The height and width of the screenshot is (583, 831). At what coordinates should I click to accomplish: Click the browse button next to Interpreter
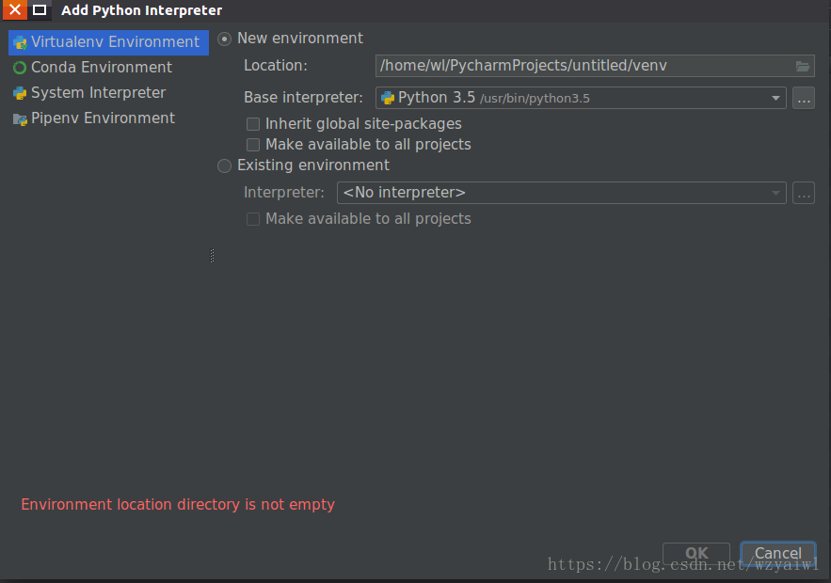point(804,194)
